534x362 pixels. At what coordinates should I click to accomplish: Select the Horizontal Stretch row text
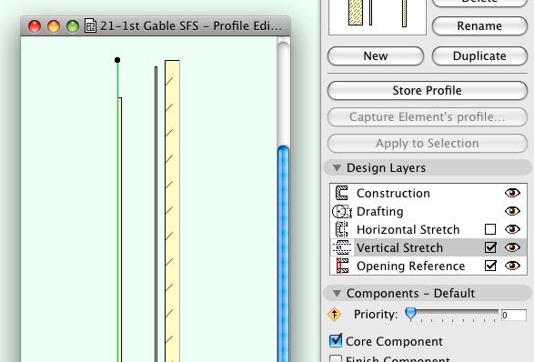(x=408, y=229)
